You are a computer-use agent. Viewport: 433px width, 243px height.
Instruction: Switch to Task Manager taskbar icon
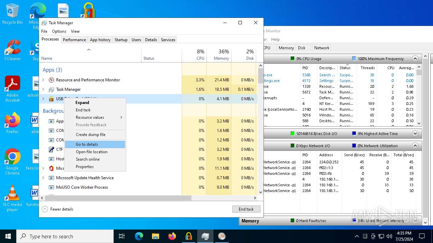tap(205, 236)
